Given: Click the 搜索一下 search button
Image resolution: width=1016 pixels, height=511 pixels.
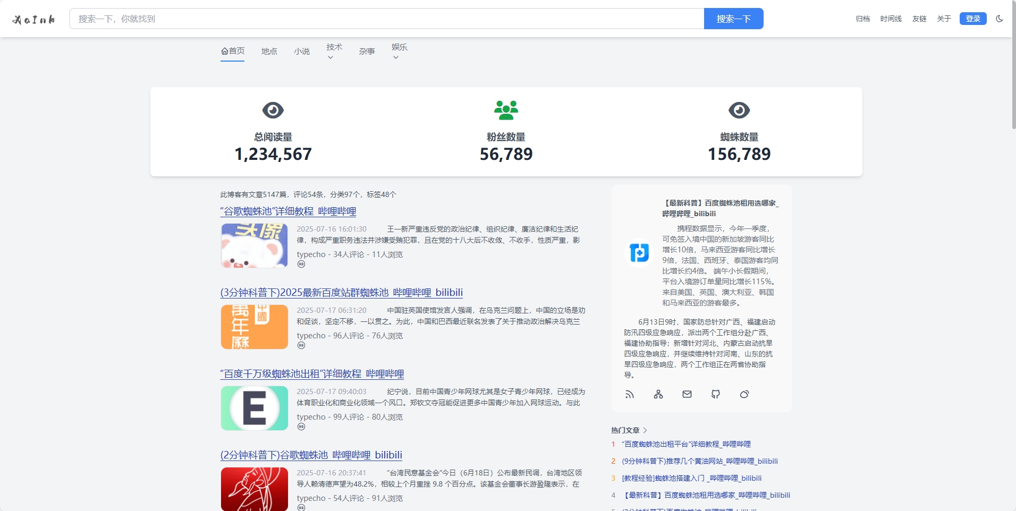Looking at the screenshot, I should click(734, 19).
